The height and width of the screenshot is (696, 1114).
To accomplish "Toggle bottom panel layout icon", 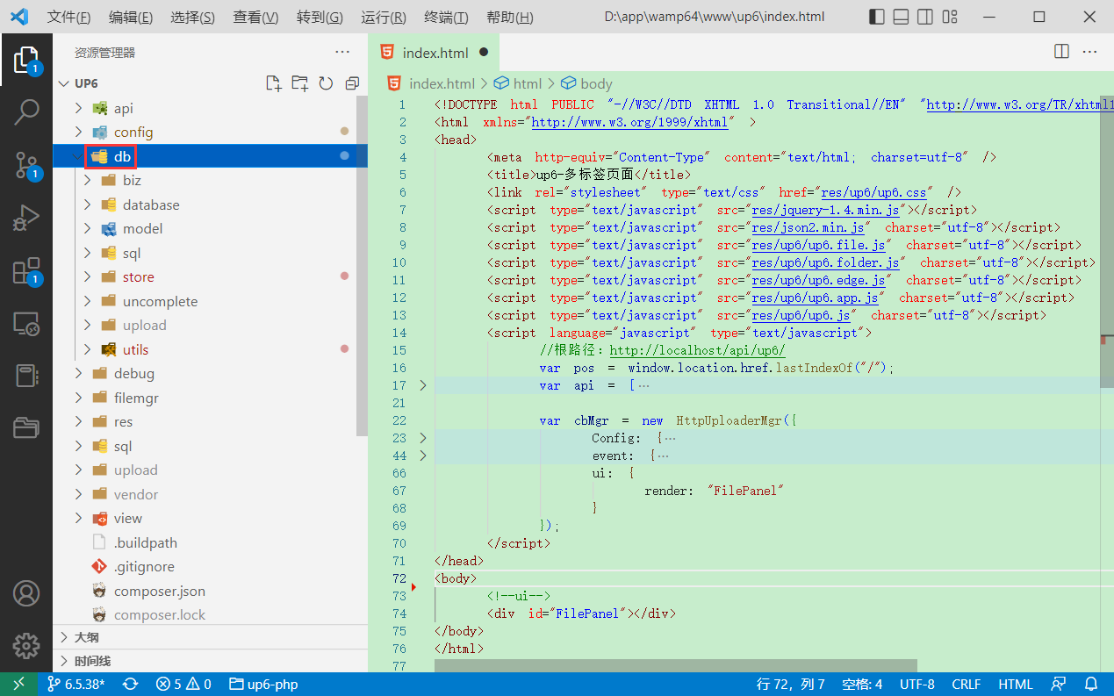I will click(x=901, y=17).
